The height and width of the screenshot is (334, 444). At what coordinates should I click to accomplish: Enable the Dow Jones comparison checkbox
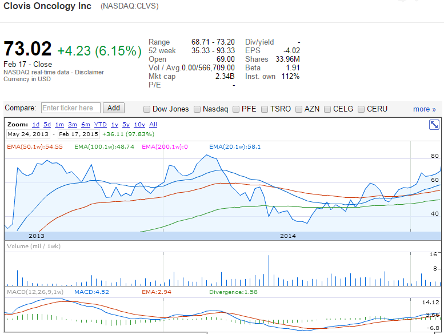click(147, 109)
